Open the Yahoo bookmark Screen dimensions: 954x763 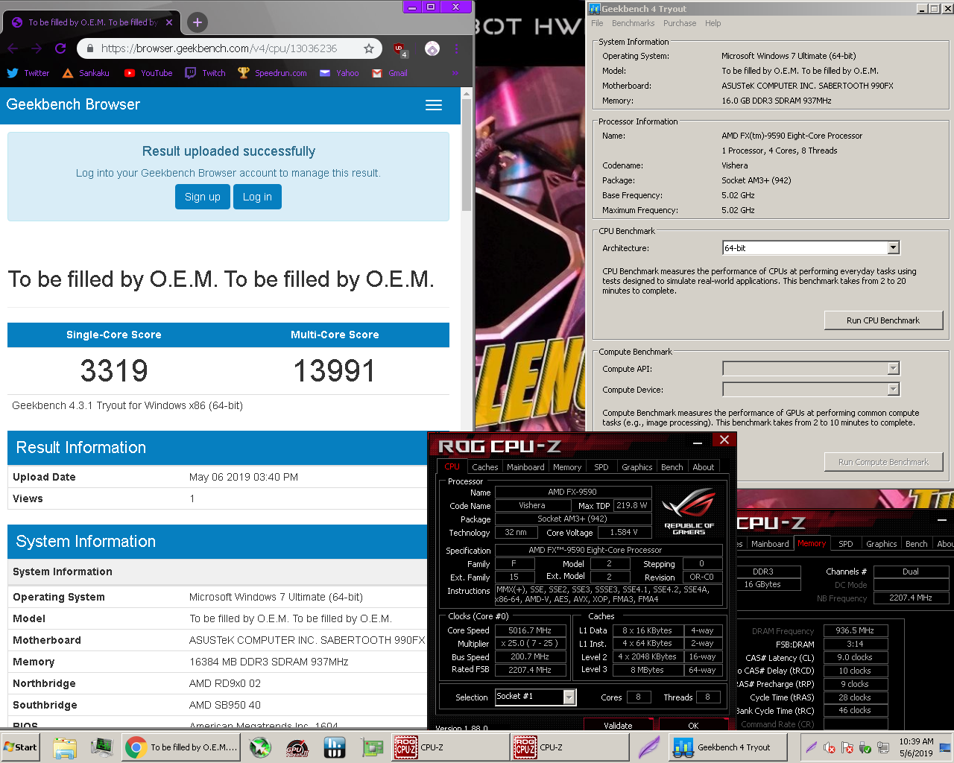[x=339, y=73]
